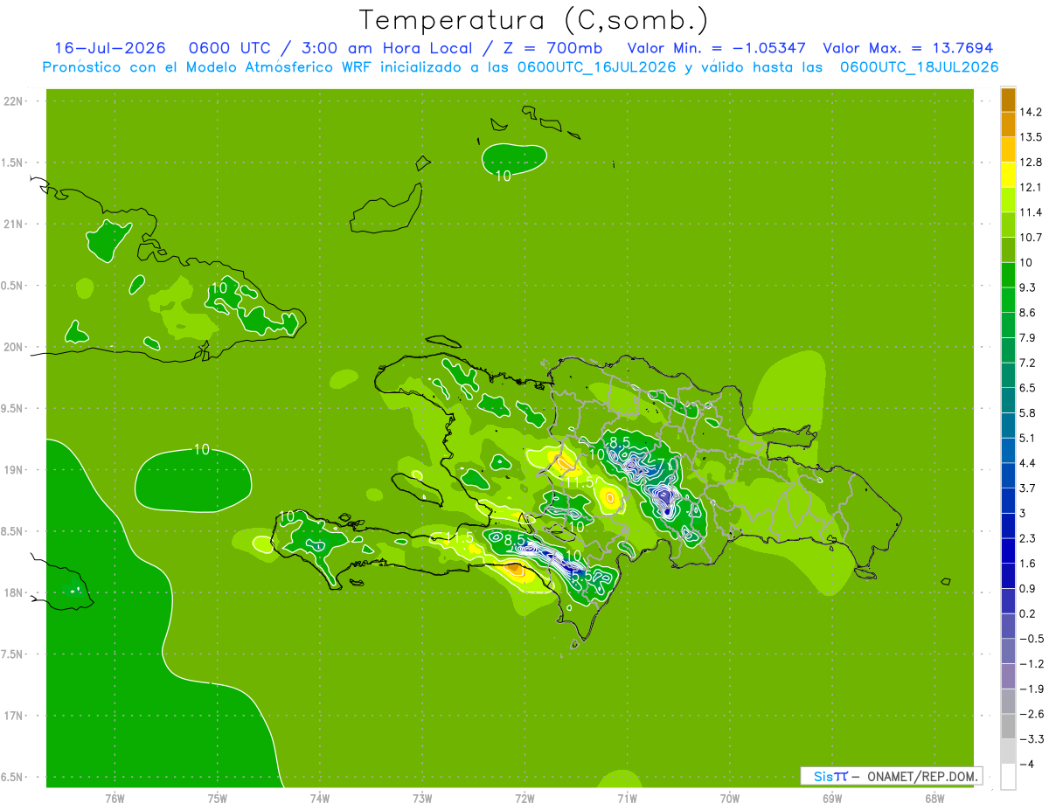
Task: Click "Valor Min. = -1.05347" text
Action: pyautogui.click(x=717, y=49)
